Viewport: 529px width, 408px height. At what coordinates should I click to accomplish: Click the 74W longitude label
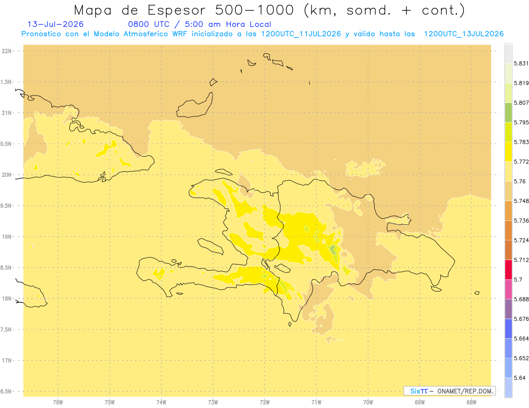coord(161,402)
